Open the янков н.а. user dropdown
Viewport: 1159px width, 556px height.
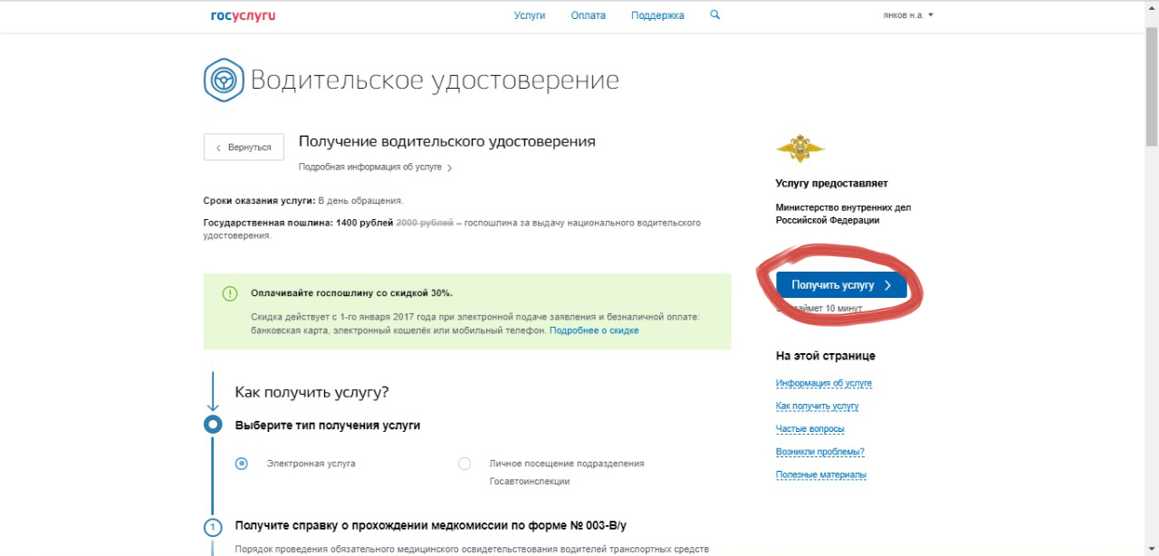click(x=907, y=15)
